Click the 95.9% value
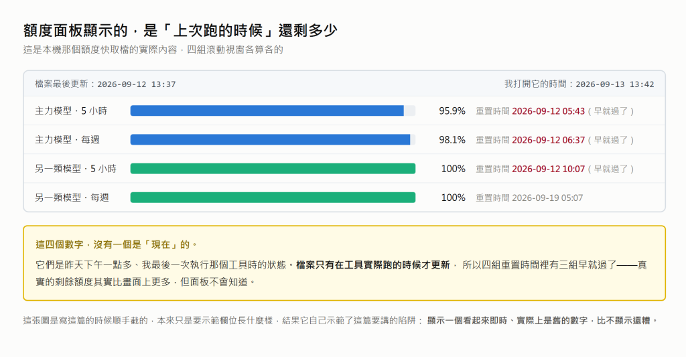This screenshot has height=357, width=686. [x=452, y=111]
